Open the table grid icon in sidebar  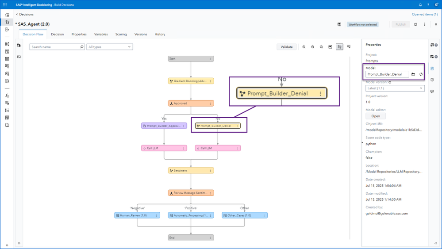point(7,59)
